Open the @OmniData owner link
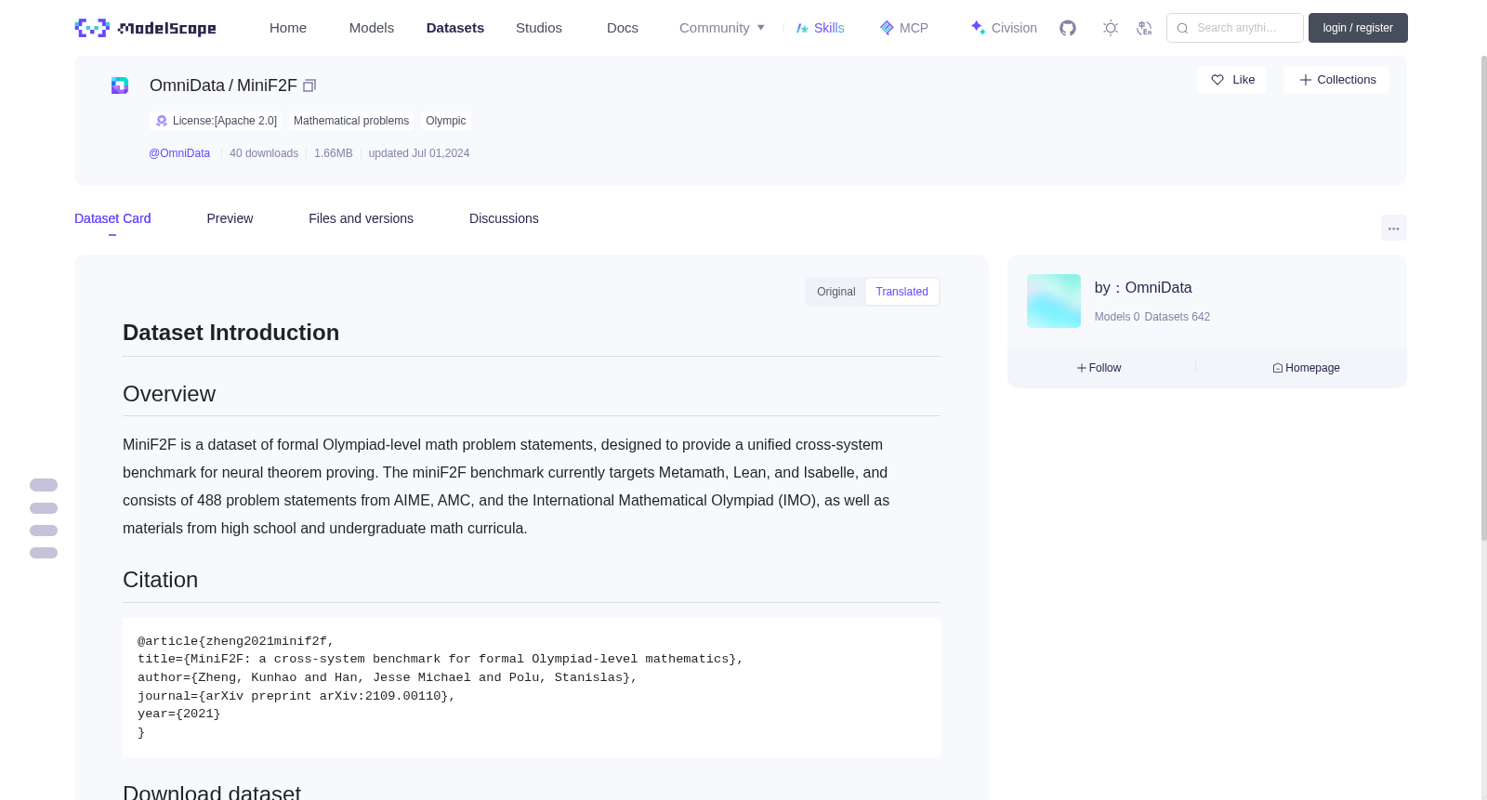This screenshot has width=1487, height=800. coord(179,153)
